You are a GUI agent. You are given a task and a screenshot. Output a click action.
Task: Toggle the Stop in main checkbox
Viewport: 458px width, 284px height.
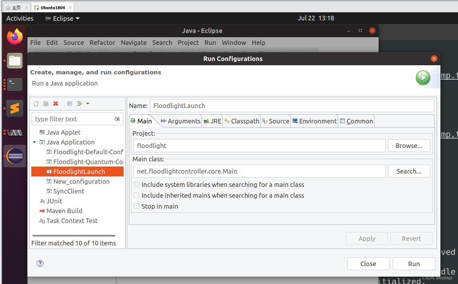tap(137, 206)
